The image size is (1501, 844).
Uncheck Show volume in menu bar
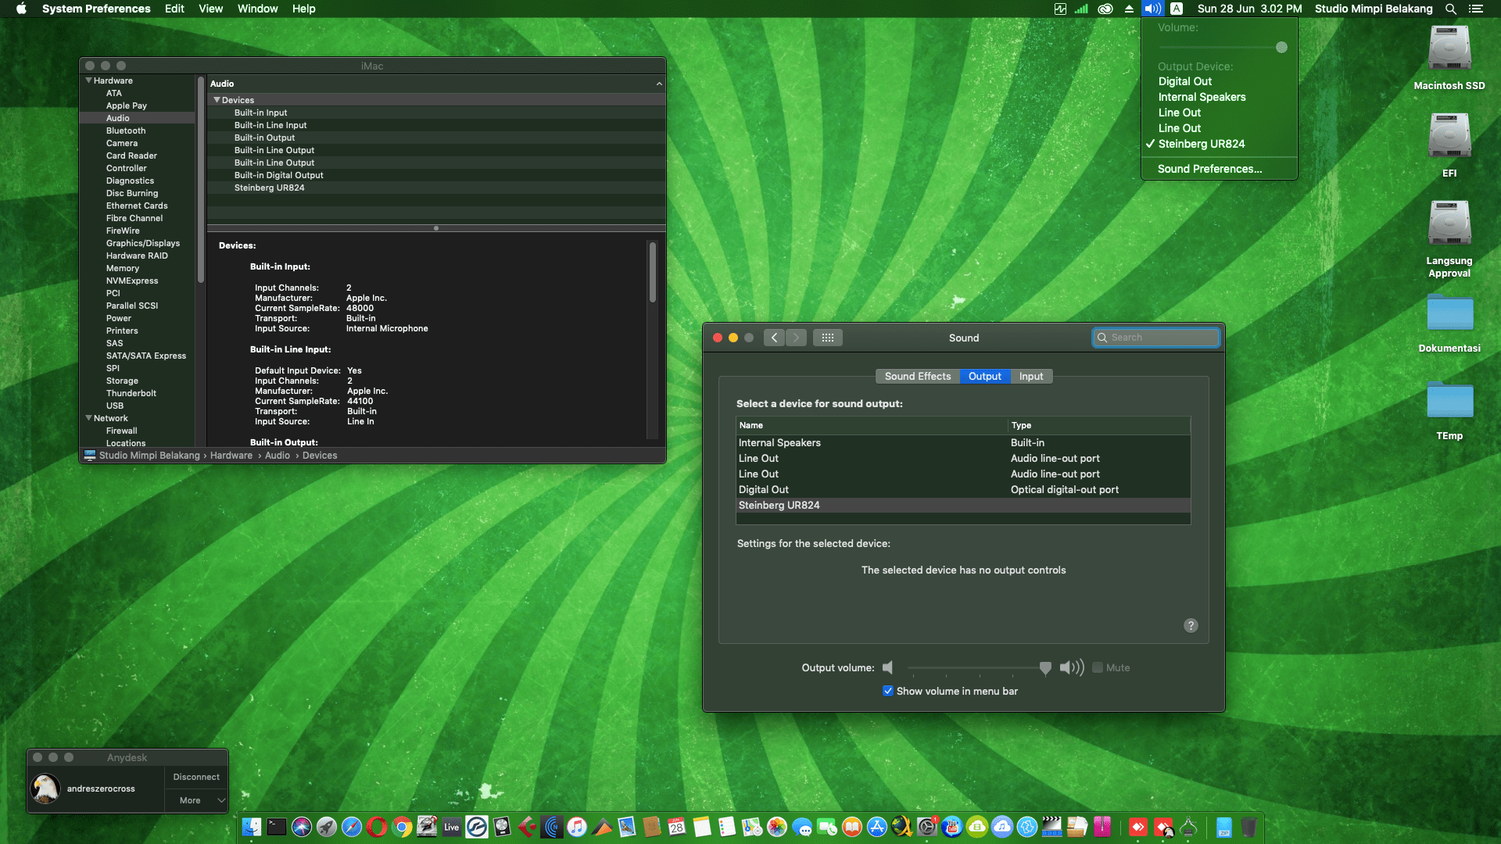coord(888,691)
